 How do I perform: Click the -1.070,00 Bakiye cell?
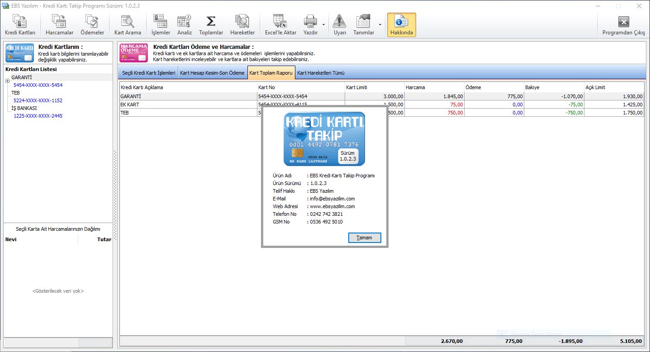coord(554,96)
